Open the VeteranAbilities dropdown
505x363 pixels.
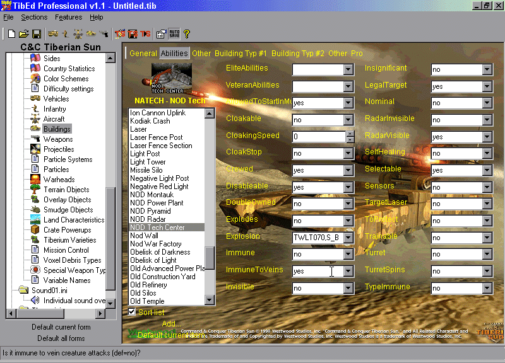point(348,86)
